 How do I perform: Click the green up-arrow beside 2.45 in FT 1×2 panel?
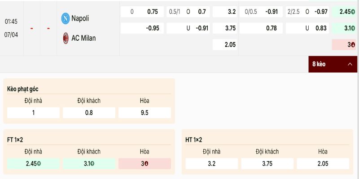coord(39,164)
